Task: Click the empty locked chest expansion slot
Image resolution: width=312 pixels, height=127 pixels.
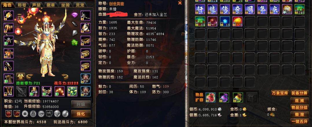Action: pyautogui.click(x=252, y=97)
